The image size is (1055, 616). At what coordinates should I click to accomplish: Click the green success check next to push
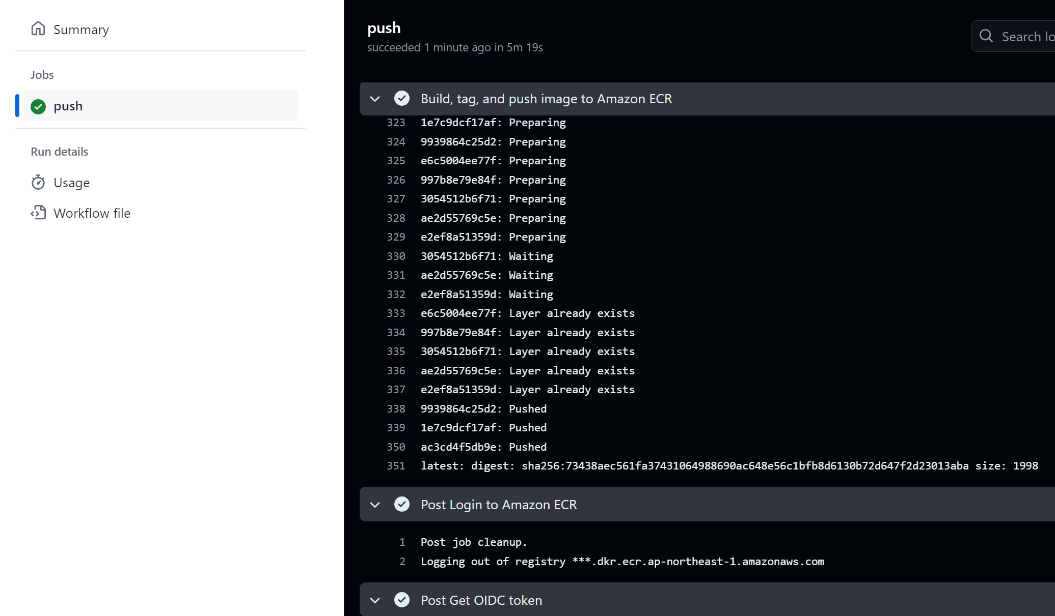point(38,106)
